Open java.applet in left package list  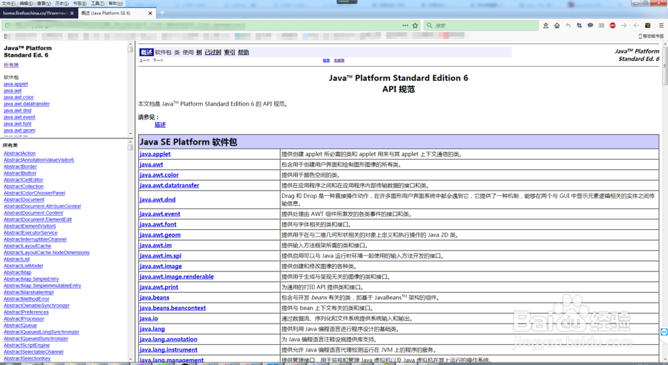tap(16, 84)
